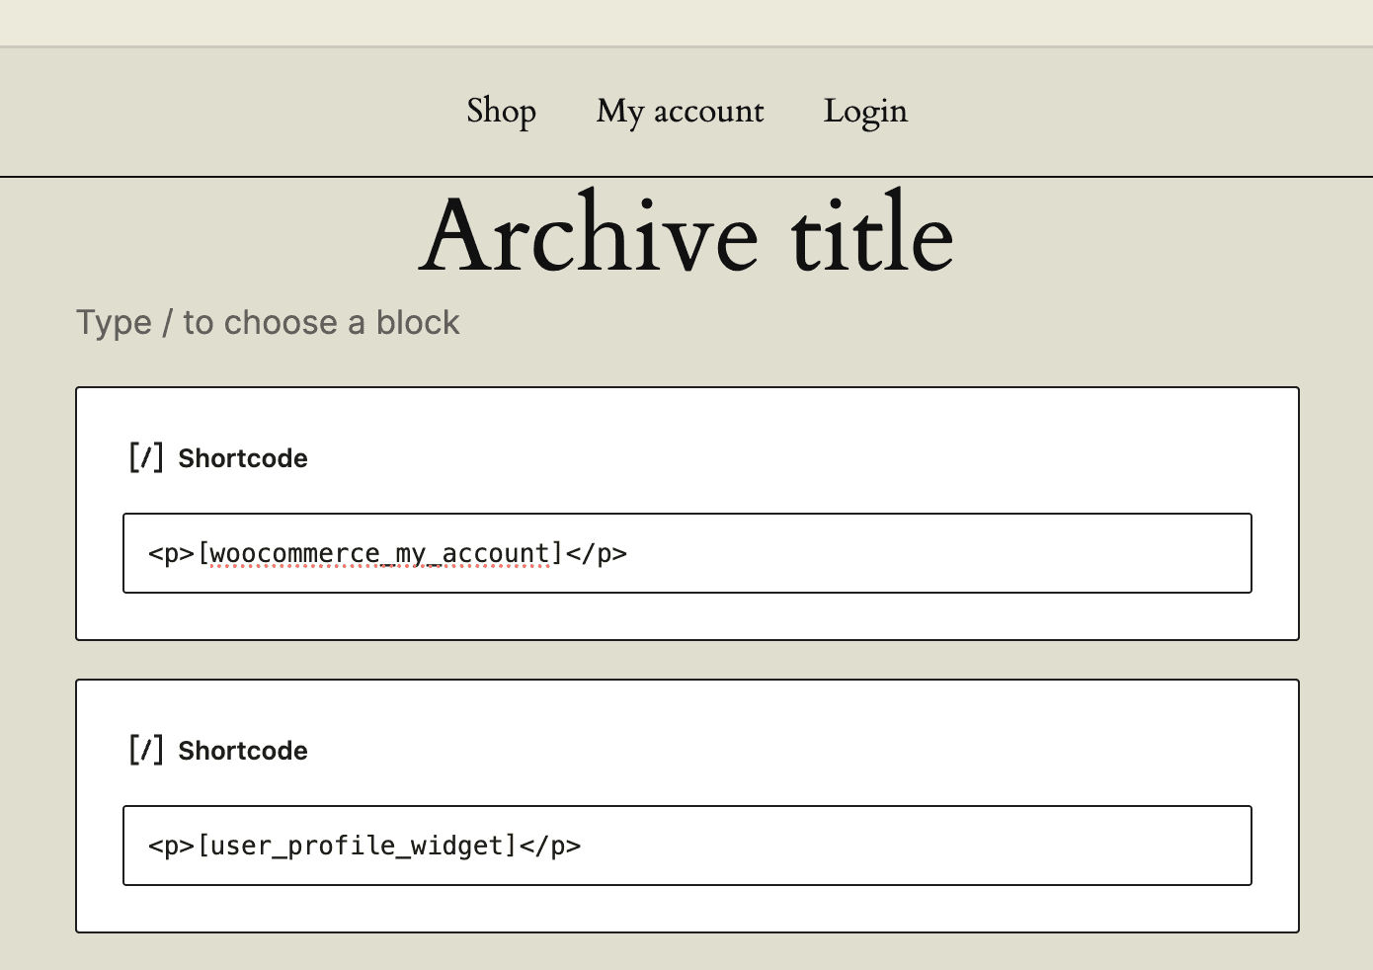Click the Shortcode label in the lower block
Viewport: 1373px width, 970px height.
[243, 750]
